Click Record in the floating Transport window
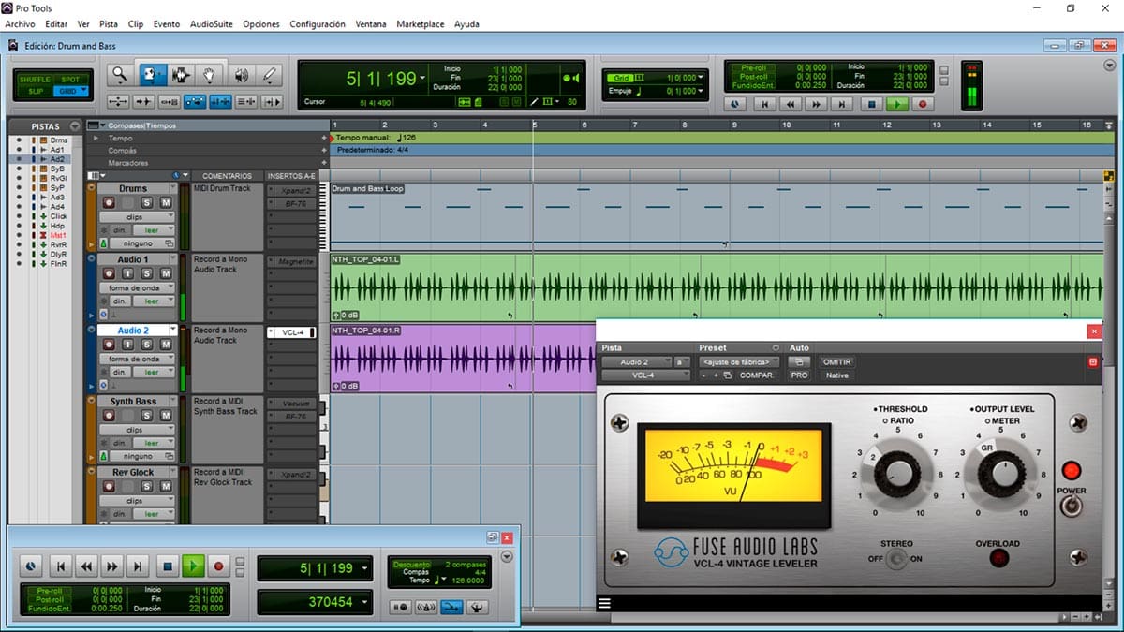The height and width of the screenshot is (632, 1124). click(218, 566)
